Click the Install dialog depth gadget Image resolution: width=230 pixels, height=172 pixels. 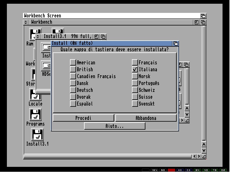click(x=176, y=44)
